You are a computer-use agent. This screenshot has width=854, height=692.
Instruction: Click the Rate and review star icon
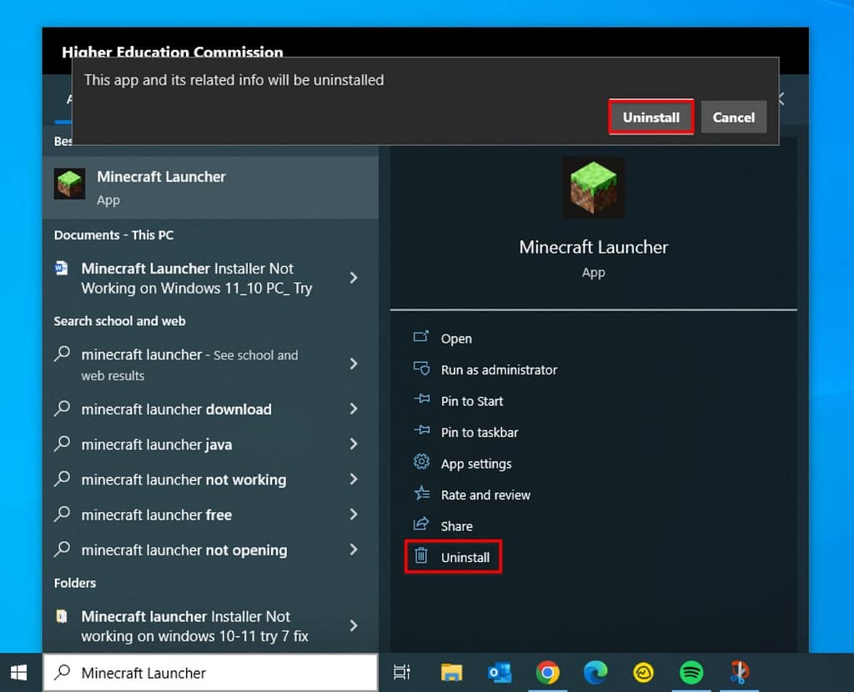pos(421,494)
